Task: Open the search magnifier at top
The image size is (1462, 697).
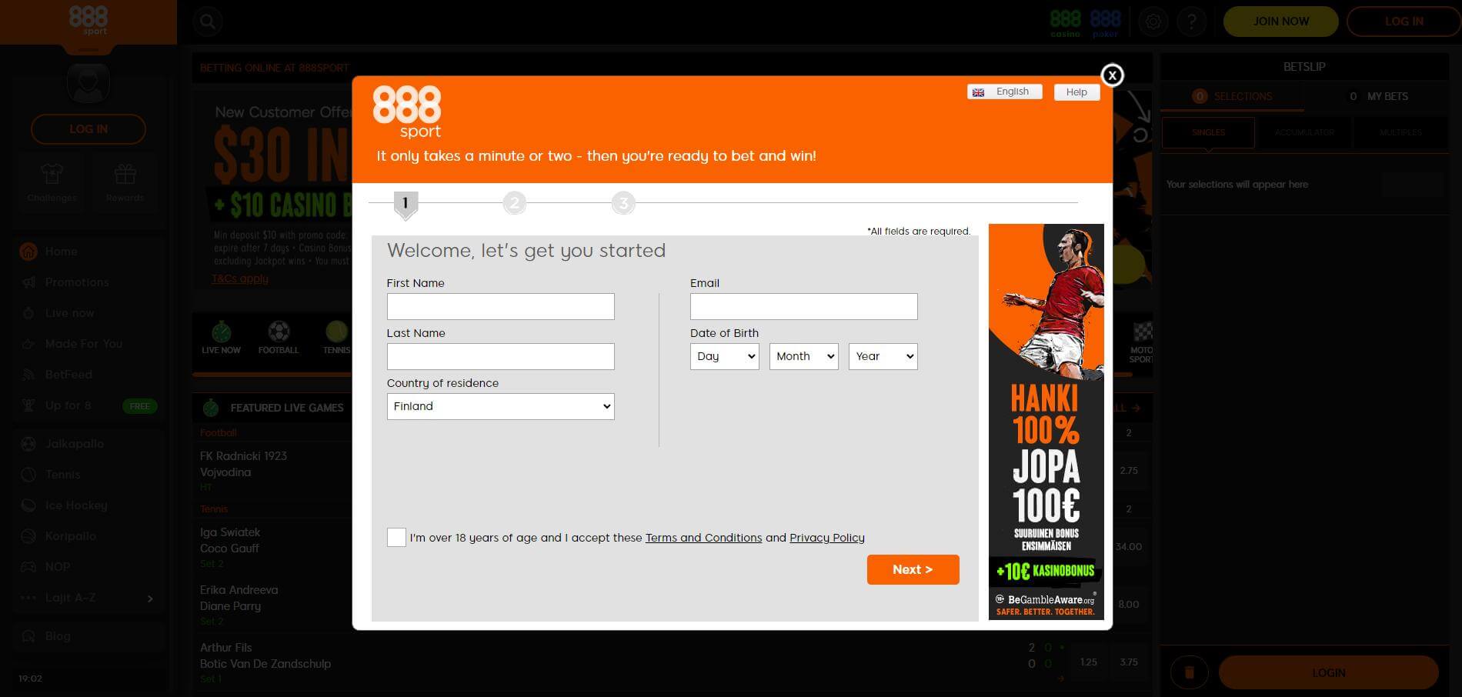Action: (207, 21)
